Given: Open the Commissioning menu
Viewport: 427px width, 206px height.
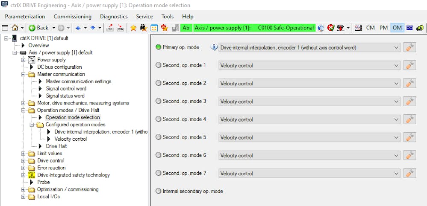Looking at the screenshot, I should [x=72, y=17].
